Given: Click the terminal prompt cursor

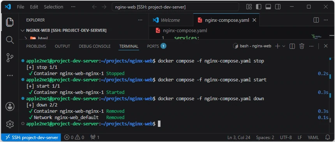Looking at the screenshot, I should (x=159, y=124).
